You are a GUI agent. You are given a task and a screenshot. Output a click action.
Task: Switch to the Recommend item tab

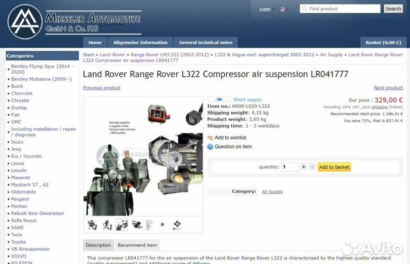137,245
